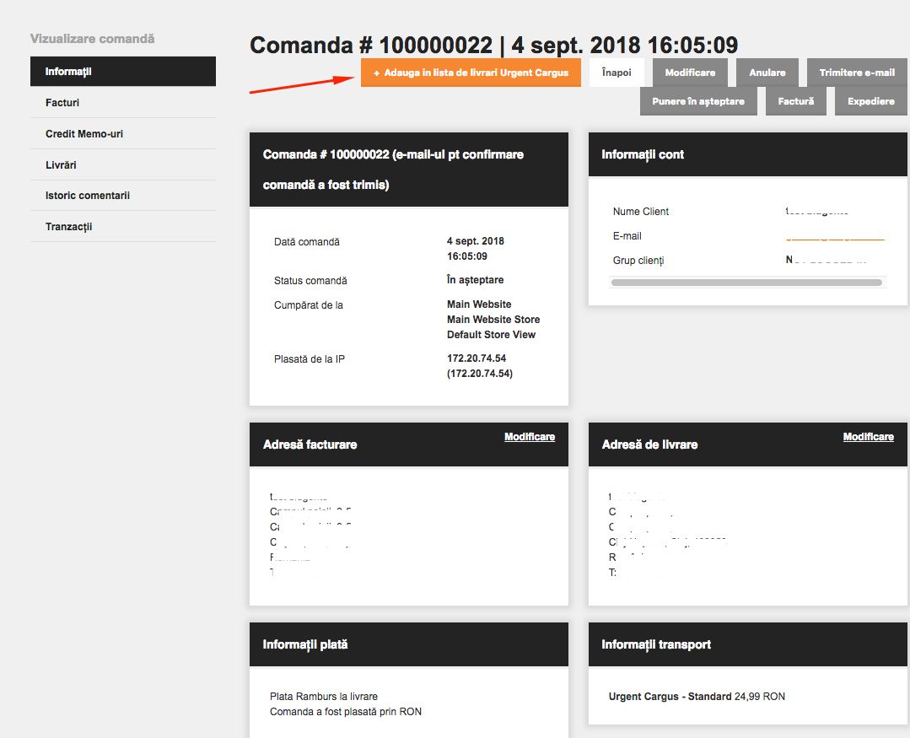Click Vizualizare comandă sidebar heading
Screen dimensions: 910x738
coord(92,39)
